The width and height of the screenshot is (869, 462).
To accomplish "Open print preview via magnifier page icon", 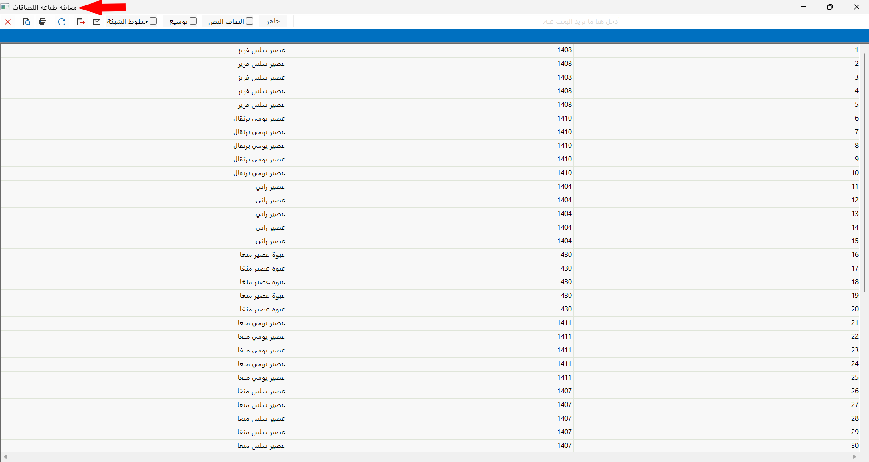I will tap(26, 21).
